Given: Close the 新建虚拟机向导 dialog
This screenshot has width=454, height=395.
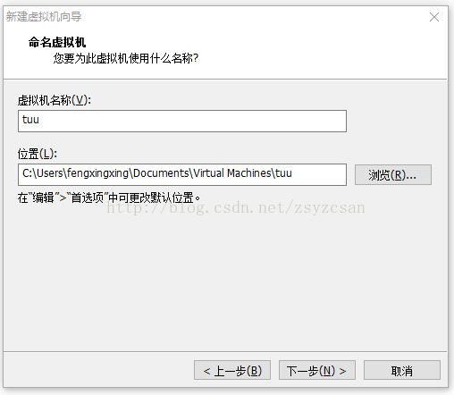Looking at the screenshot, I should tap(434, 17).
